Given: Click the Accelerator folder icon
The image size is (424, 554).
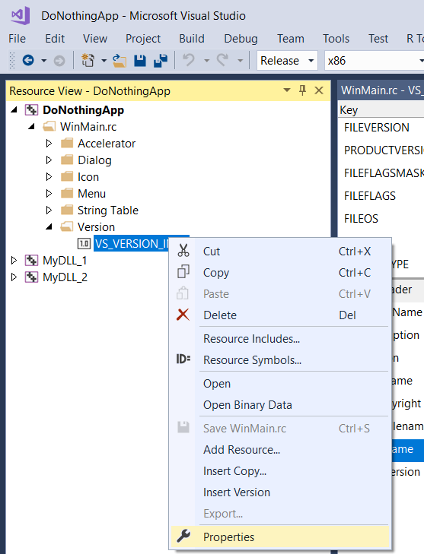Looking at the screenshot, I should (x=66, y=143).
